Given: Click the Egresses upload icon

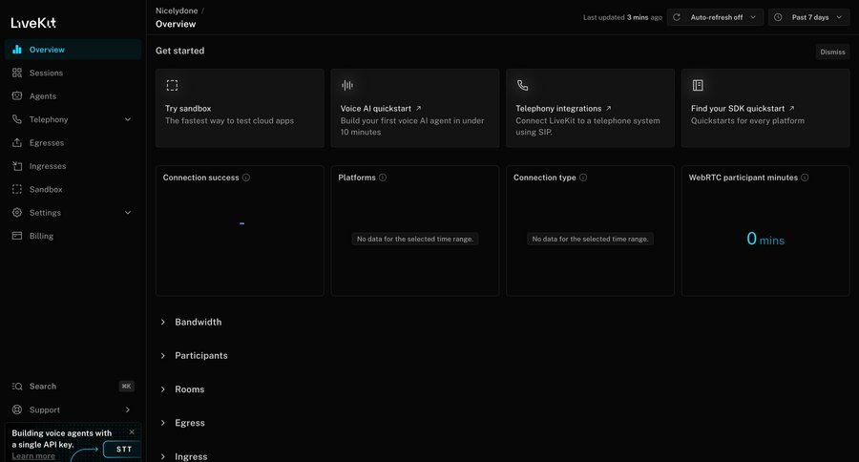Looking at the screenshot, I should 17,142.
